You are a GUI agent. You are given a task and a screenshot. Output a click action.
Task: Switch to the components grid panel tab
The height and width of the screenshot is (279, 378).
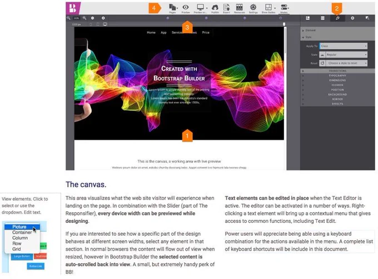point(307,18)
